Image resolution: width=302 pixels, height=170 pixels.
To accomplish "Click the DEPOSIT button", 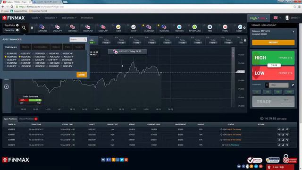I will pyautogui.click(x=273, y=42).
